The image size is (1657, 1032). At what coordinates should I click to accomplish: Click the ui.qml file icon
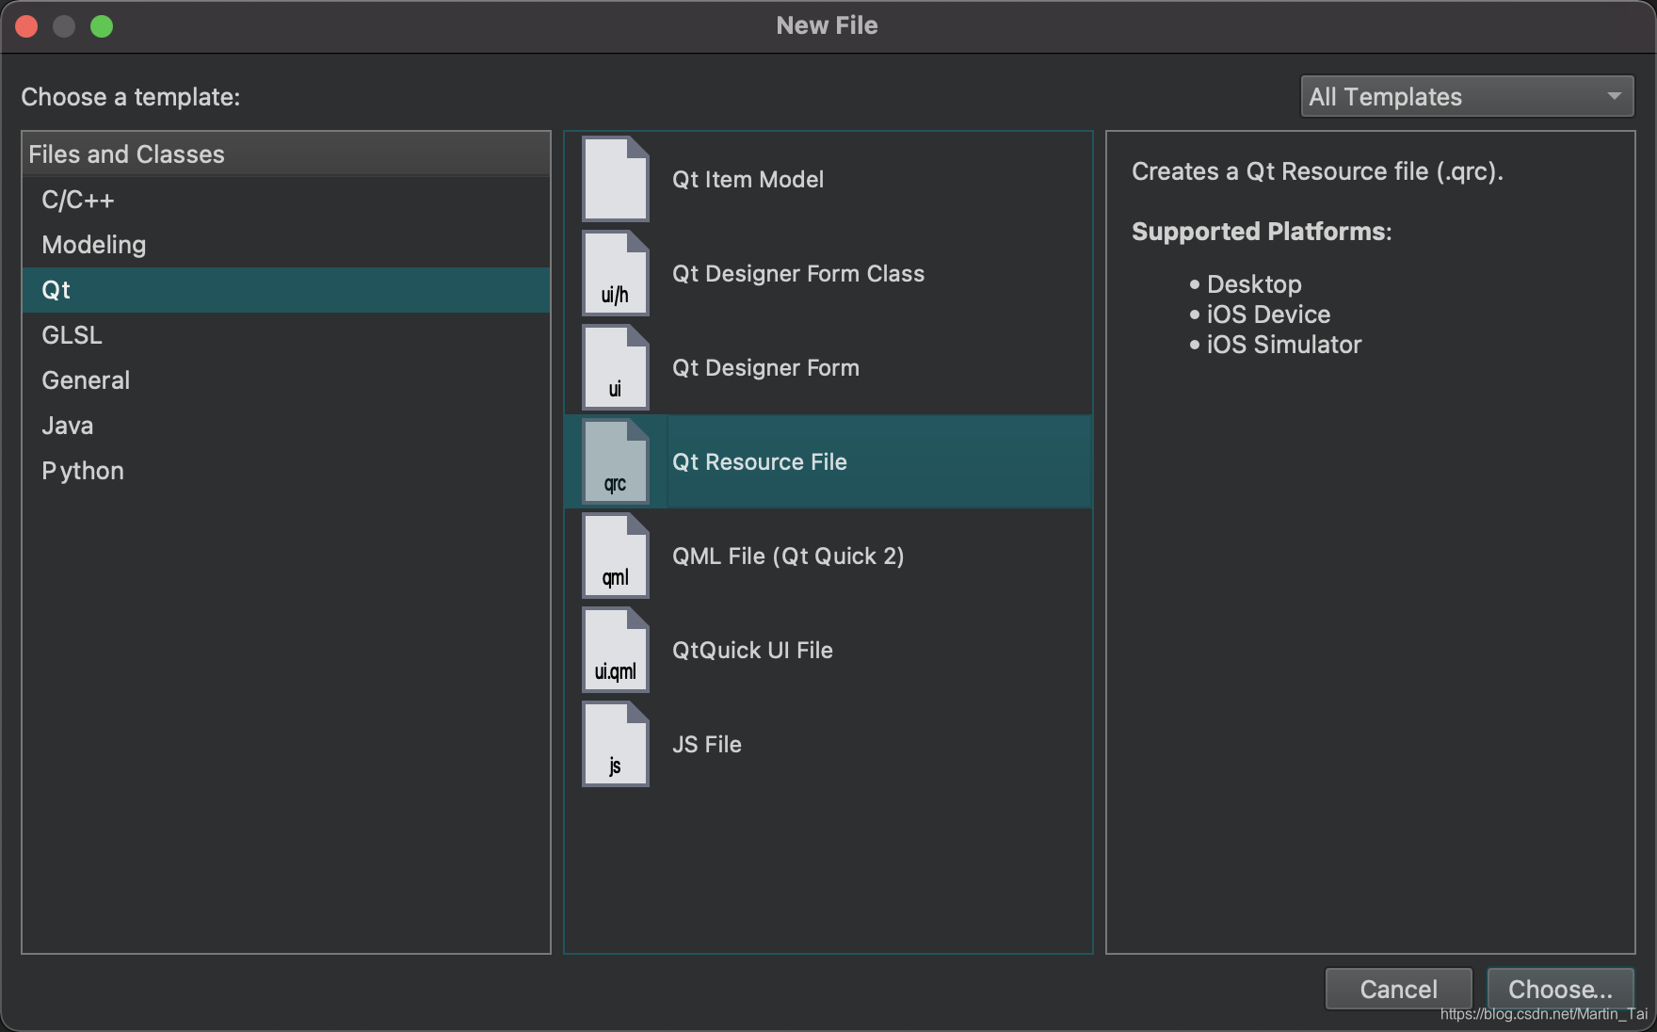616,650
